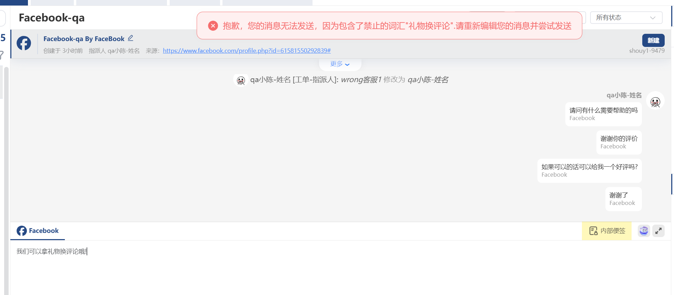Open the Facebook profile source link
This screenshot has width=674, height=295.
(x=247, y=51)
